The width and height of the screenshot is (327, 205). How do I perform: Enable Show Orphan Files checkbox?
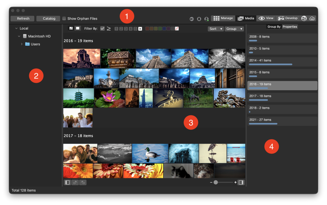(64, 19)
